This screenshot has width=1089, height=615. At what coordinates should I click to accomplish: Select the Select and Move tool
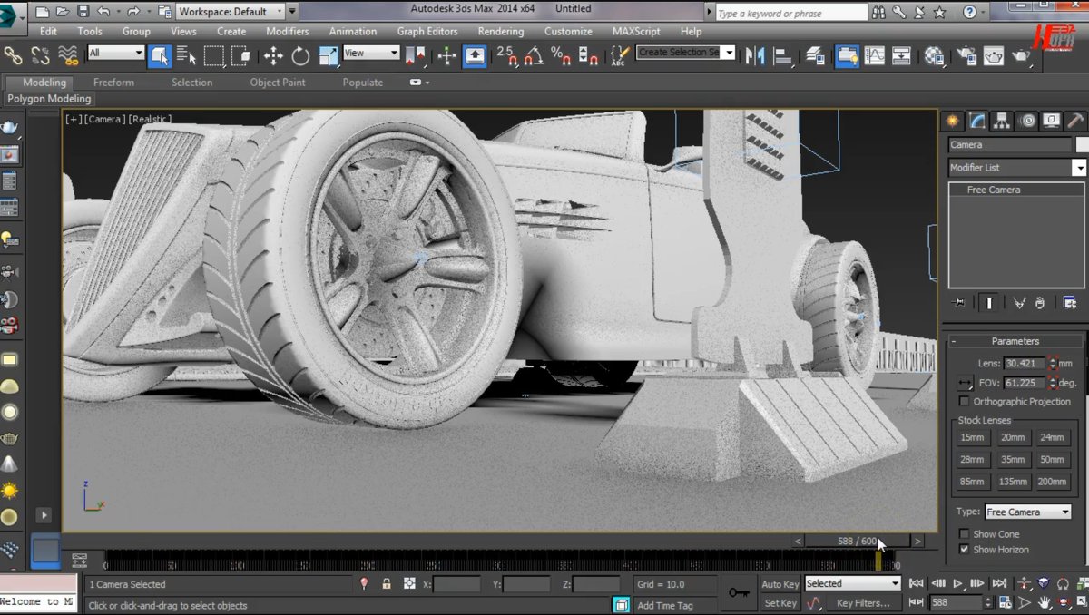tap(273, 56)
